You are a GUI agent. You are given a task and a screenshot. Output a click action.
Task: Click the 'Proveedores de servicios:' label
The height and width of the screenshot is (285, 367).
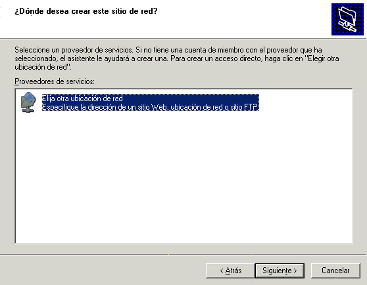click(x=55, y=81)
